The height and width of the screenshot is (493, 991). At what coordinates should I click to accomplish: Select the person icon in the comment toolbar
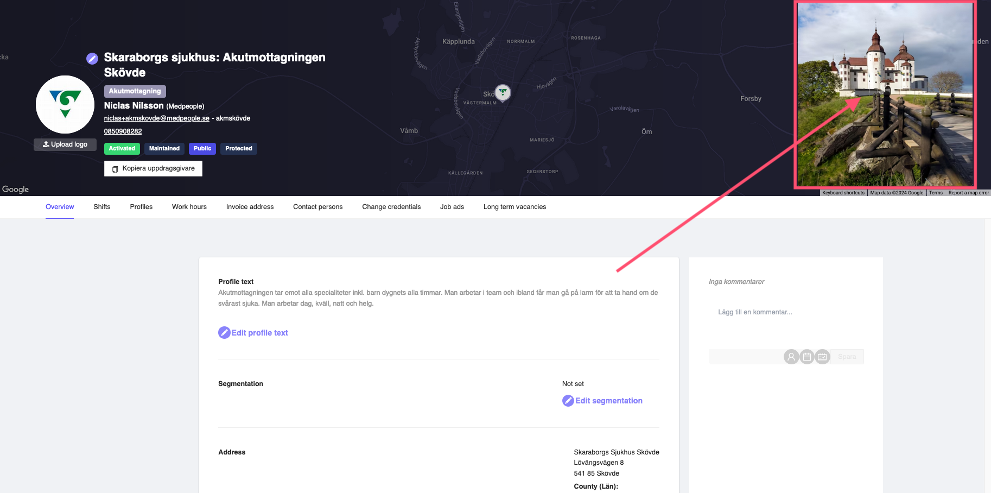coord(791,357)
